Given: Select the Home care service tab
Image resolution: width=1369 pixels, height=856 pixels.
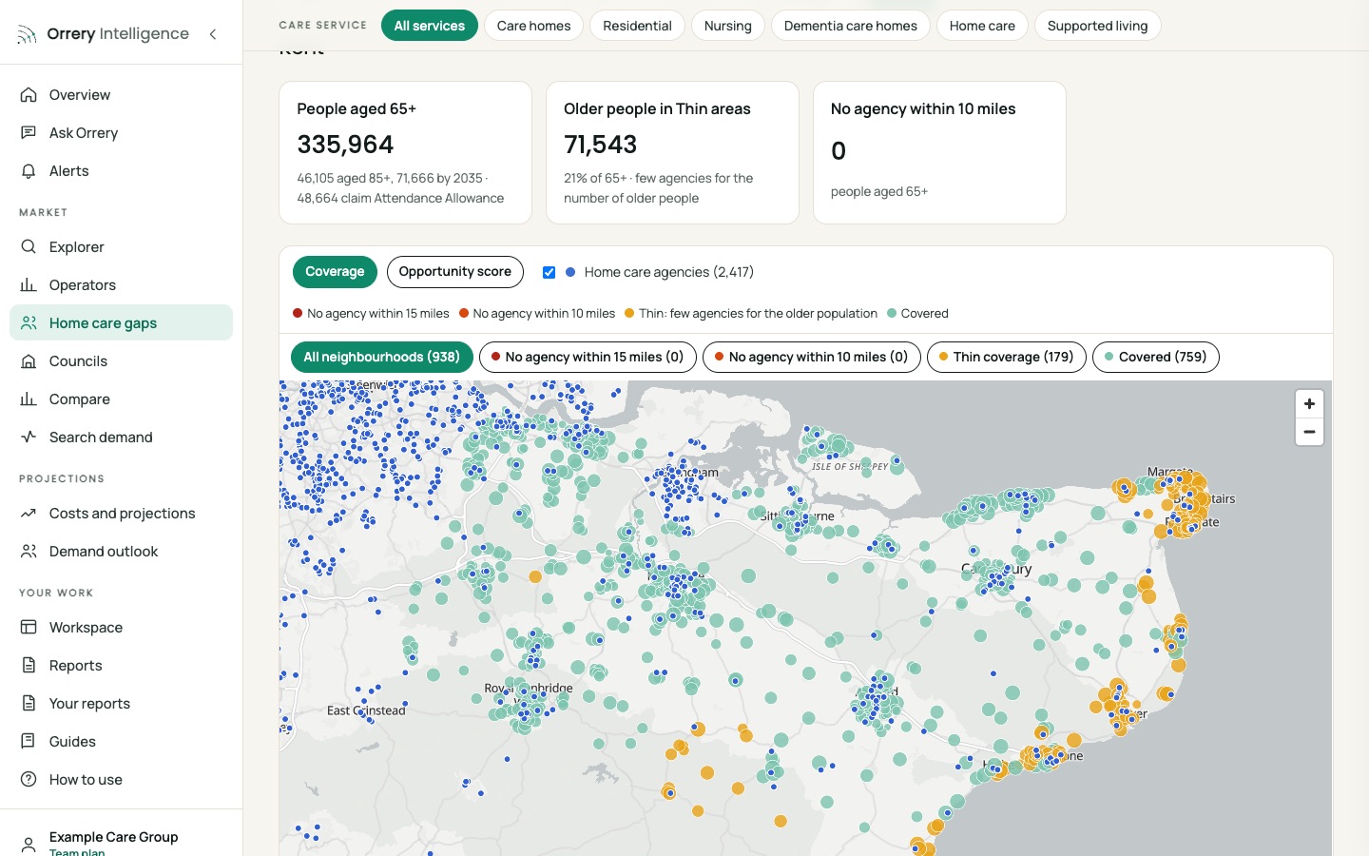Looking at the screenshot, I should [x=982, y=26].
